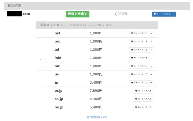This screenshot has width=193, height=121.
Task: Expand options arrow for .tel row
Action: tap(151, 50)
